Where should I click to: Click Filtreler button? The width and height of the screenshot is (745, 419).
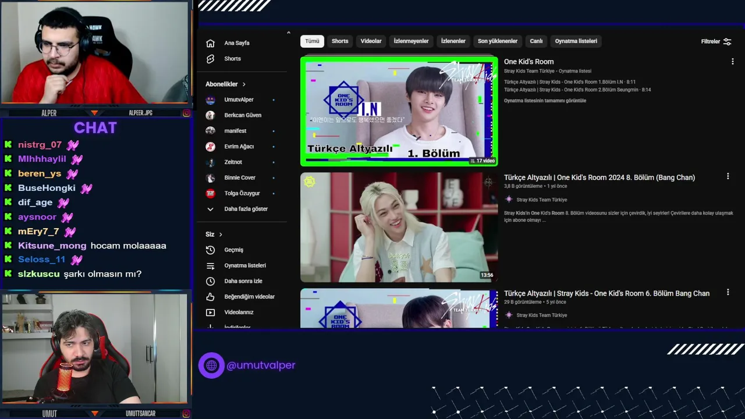(716, 41)
